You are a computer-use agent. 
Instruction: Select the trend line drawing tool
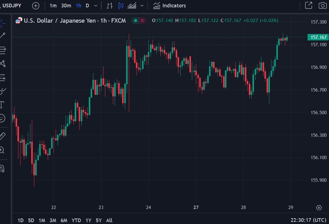(x=3, y=36)
